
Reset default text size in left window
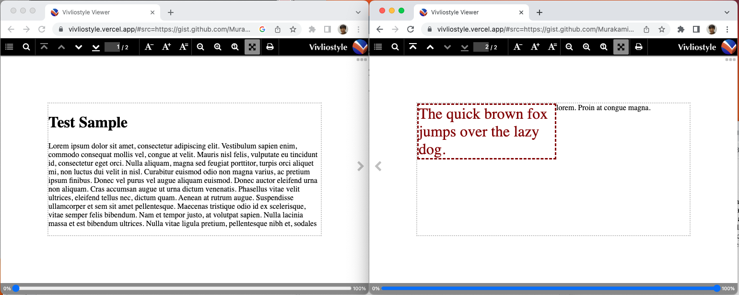183,47
